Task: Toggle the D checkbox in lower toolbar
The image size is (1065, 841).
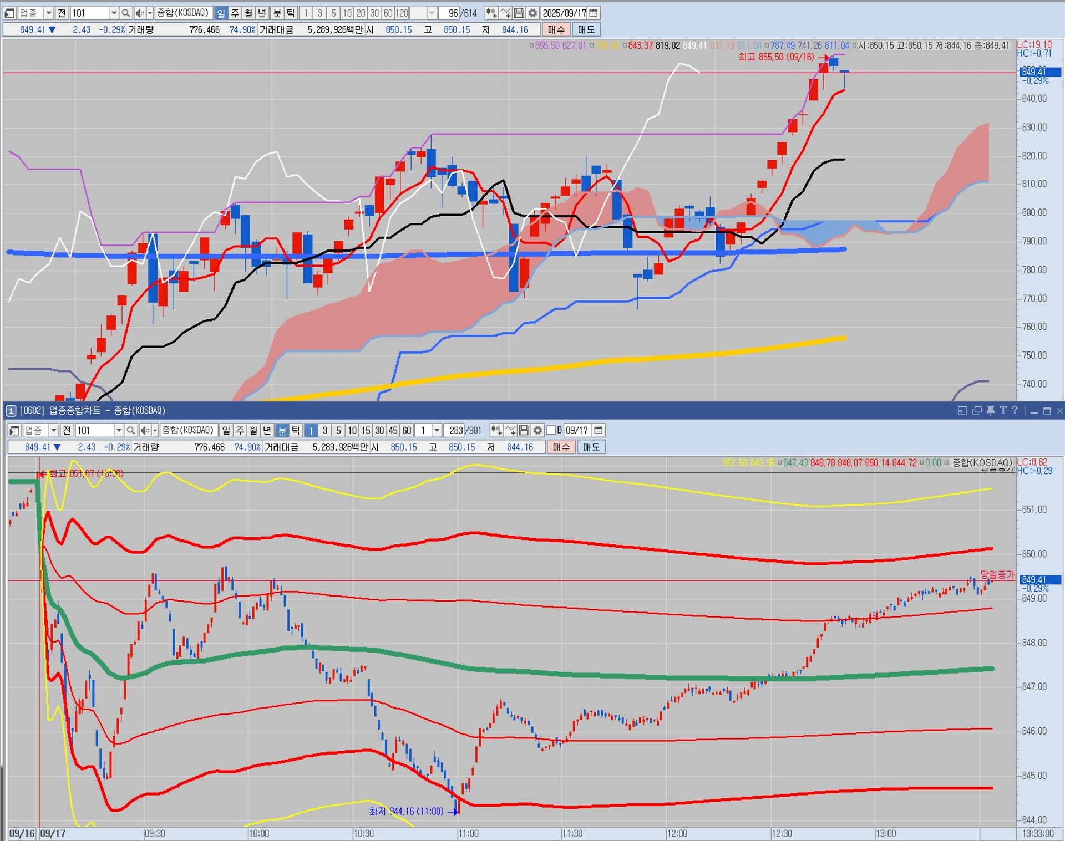Action: 551,430
